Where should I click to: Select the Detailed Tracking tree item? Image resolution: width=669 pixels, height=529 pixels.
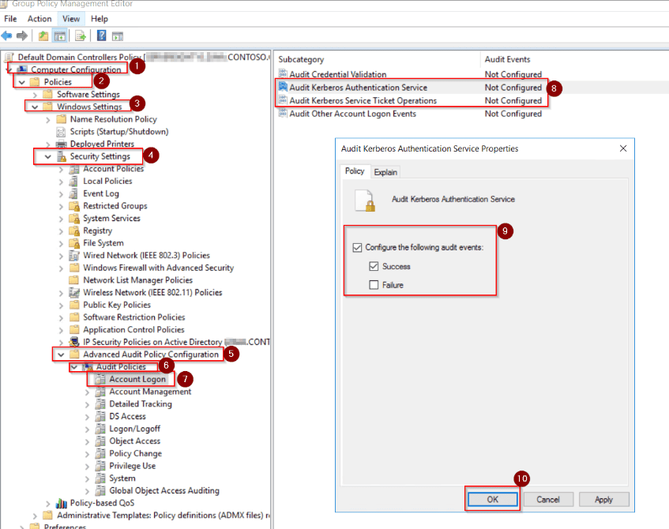click(x=141, y=404)
